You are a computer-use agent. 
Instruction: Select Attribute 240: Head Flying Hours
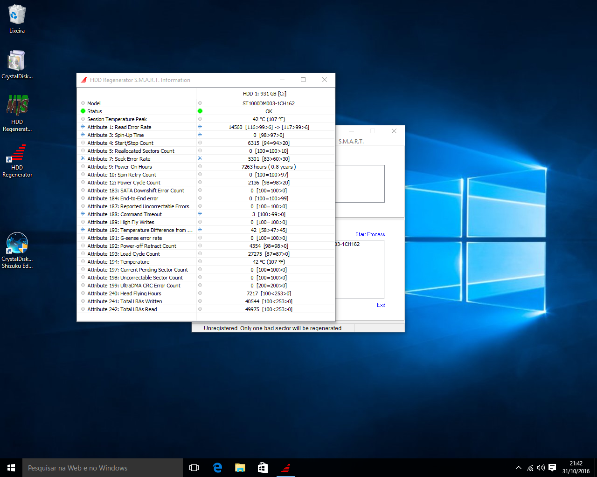(x=124, y=293)
